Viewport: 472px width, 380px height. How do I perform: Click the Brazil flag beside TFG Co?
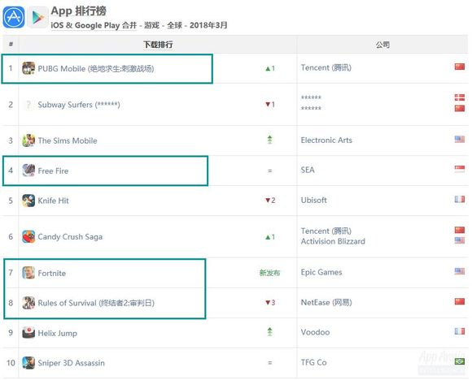(x=459, y=361)
